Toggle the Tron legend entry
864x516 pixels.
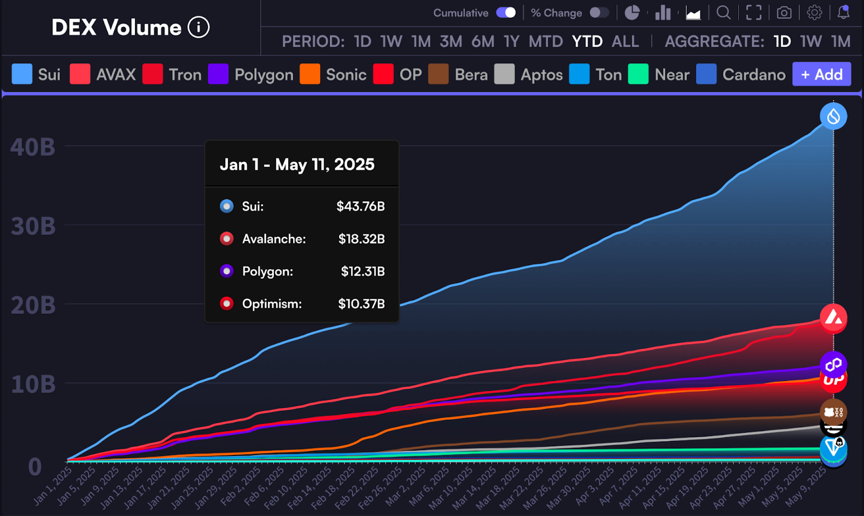point(172,74)
